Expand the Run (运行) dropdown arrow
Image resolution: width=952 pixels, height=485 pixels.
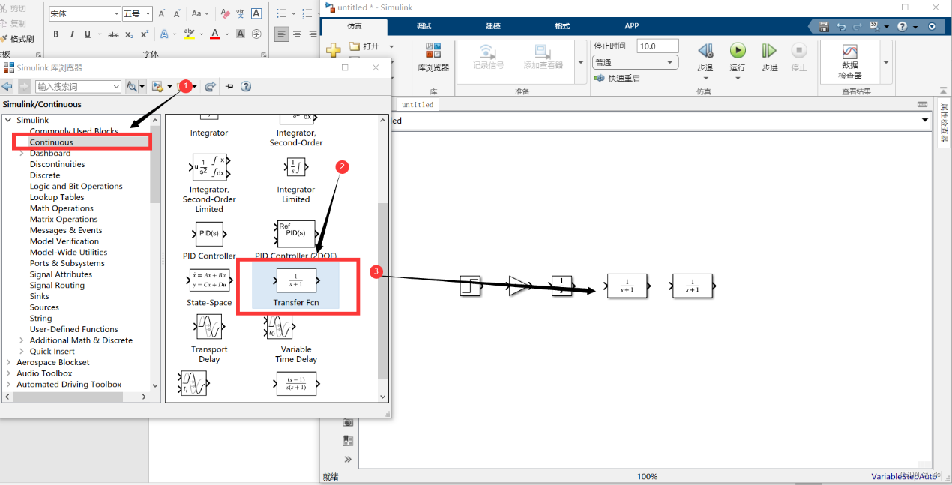coord(738,78)
